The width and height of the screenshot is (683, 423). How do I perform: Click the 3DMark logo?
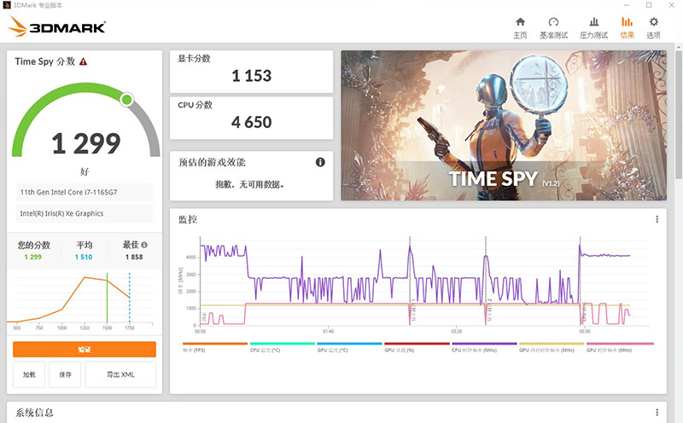click(56, 26)
